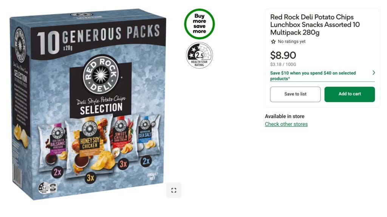Click the Sweet Chilli Sour Cream pack
This screenshot has width=387, height=217.
tap(123, 139)
